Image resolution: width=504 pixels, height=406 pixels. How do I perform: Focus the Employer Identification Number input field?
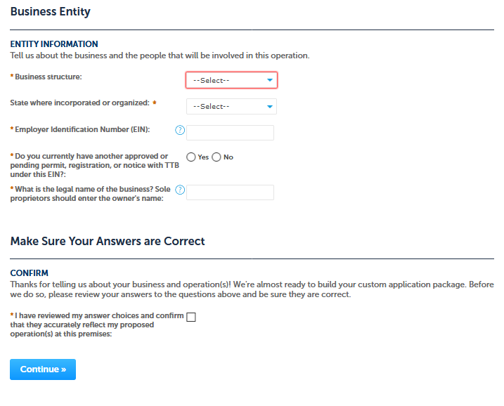(230, 133)
